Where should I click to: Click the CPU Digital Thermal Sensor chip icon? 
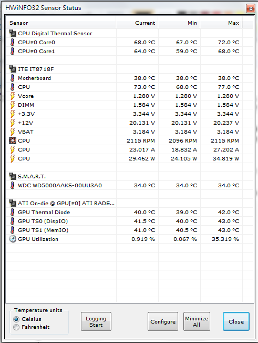[x=13, y=33]
